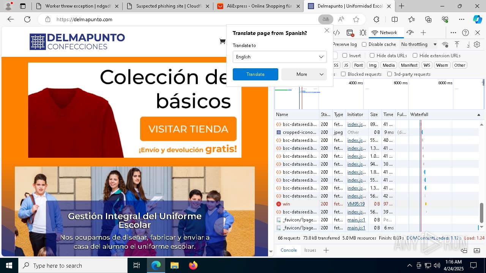This screenshot has height=273, width=486.
Task: Check the Invert filter checkbox
Action: point(345,55)
